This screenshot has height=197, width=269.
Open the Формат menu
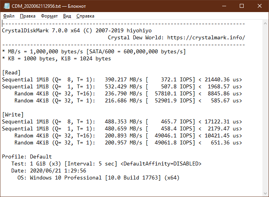(x=49, y=16)
